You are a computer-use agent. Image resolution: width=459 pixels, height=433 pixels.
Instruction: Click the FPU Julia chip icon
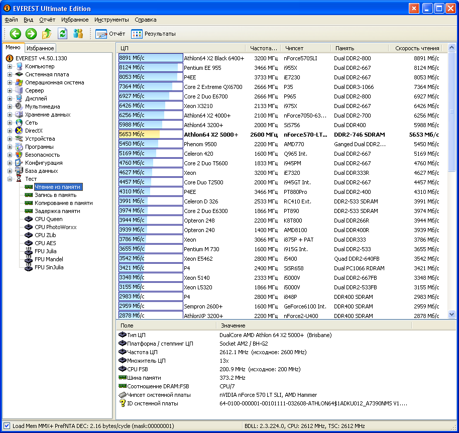tap(29, 251)
